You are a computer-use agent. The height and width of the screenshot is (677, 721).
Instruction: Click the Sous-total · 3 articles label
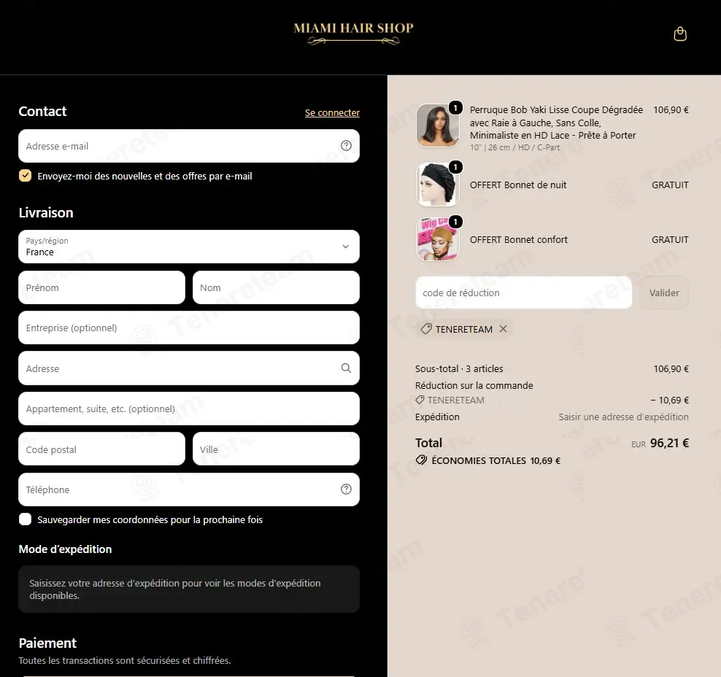[x=459, y=368]
